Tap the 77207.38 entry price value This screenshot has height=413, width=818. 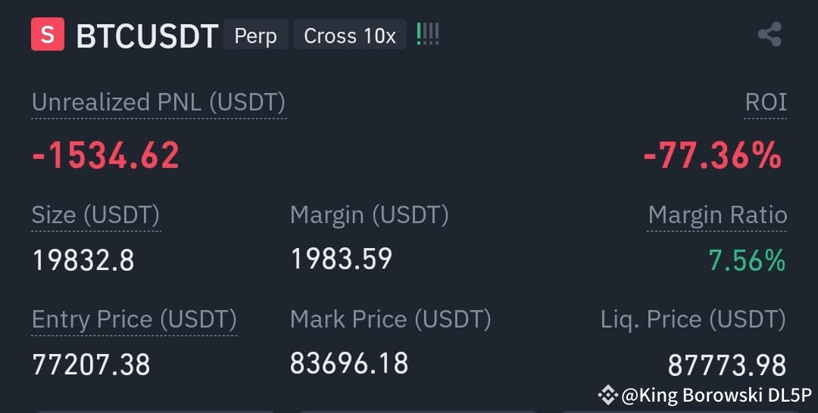(x=92, y=364)
